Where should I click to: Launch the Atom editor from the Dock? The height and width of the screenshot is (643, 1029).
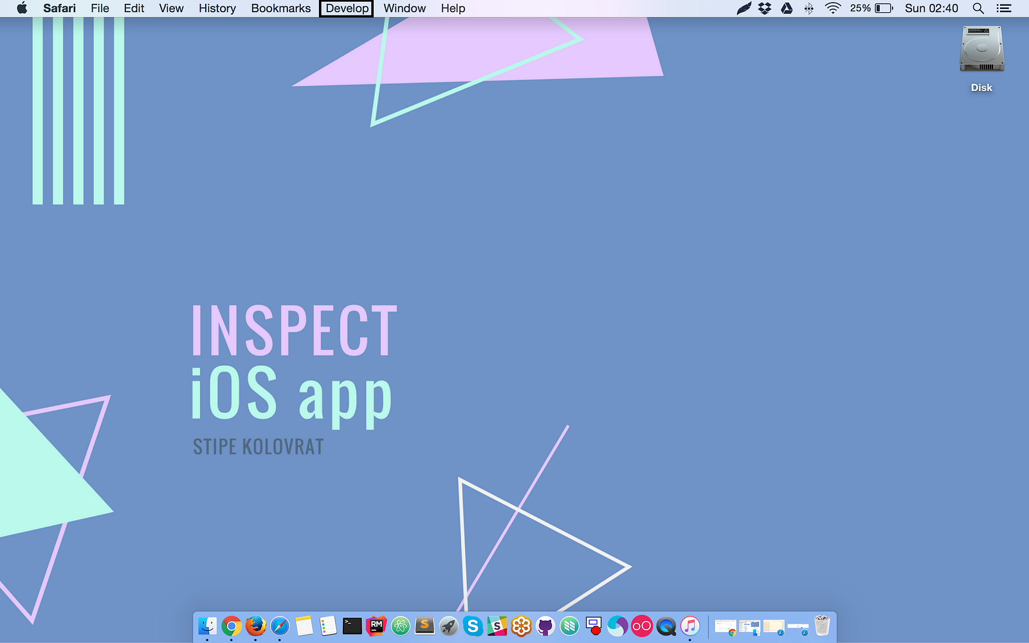tap(401, 626)
